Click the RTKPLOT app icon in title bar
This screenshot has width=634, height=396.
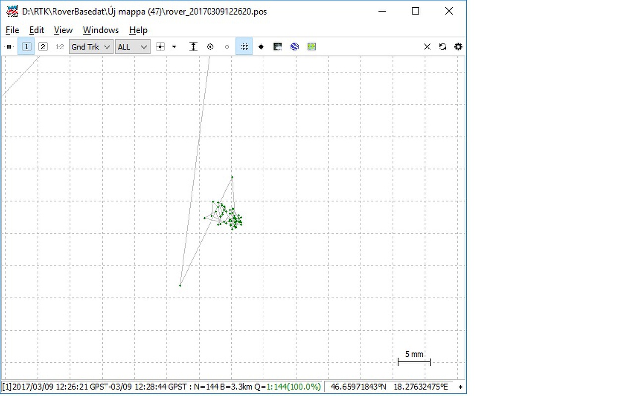(x=12, y=11)
